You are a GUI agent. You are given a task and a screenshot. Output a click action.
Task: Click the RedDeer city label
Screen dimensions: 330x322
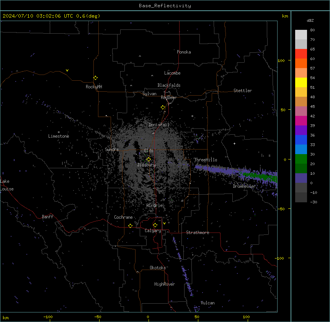click(x=168, y=98)
